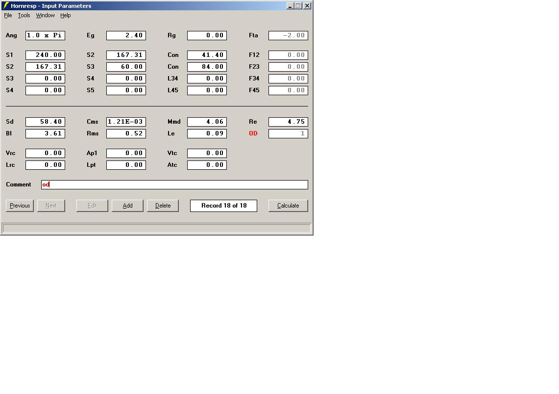Click the Mmd field with 4.06

point(207,122)
